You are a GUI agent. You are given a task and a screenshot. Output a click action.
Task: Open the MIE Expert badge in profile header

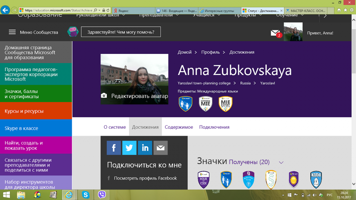coord(225,104)
